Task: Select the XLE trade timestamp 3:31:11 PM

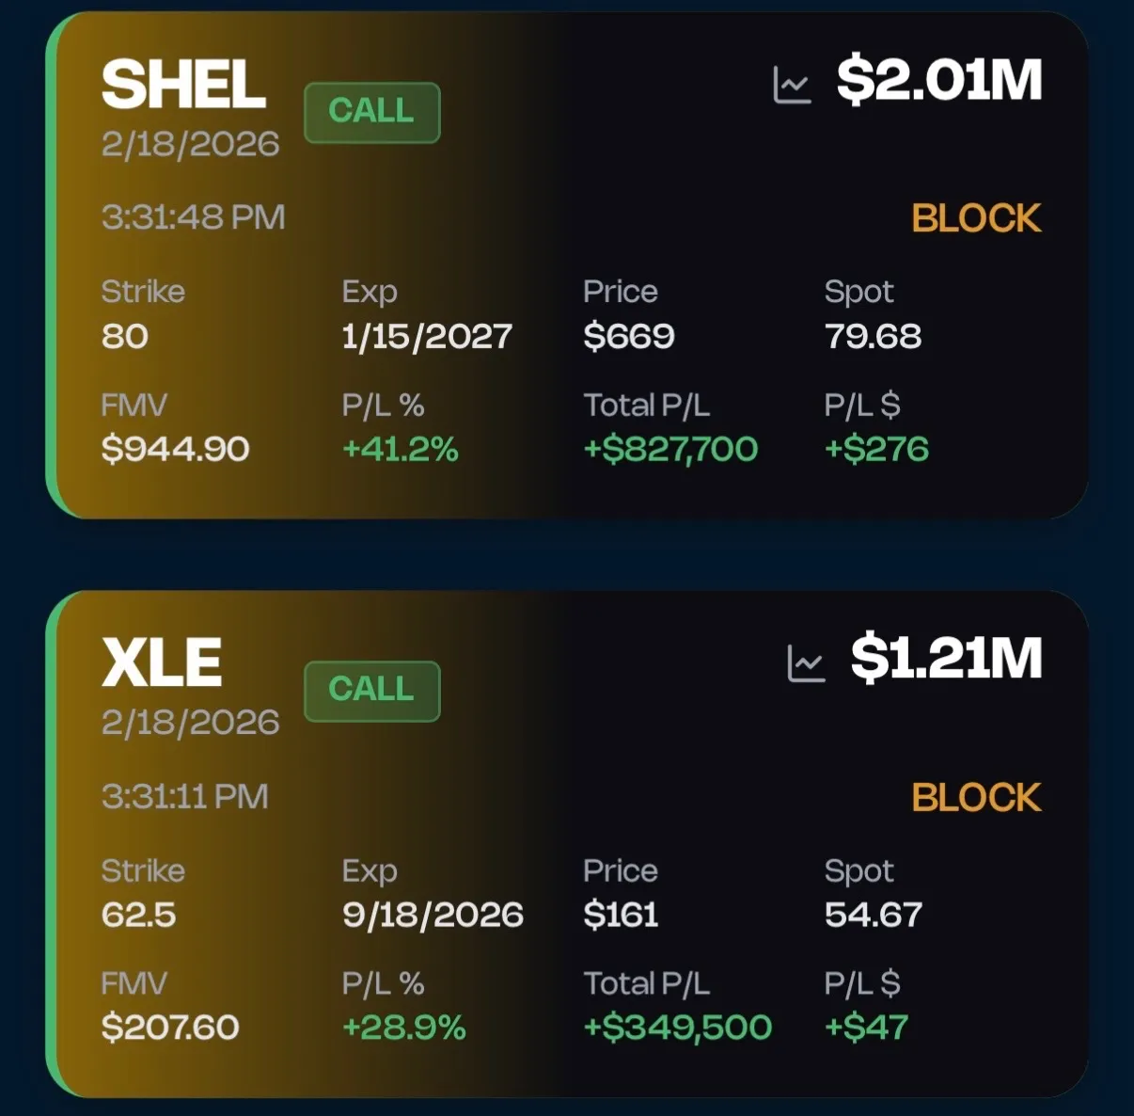Action: click(x=184, y=796)
